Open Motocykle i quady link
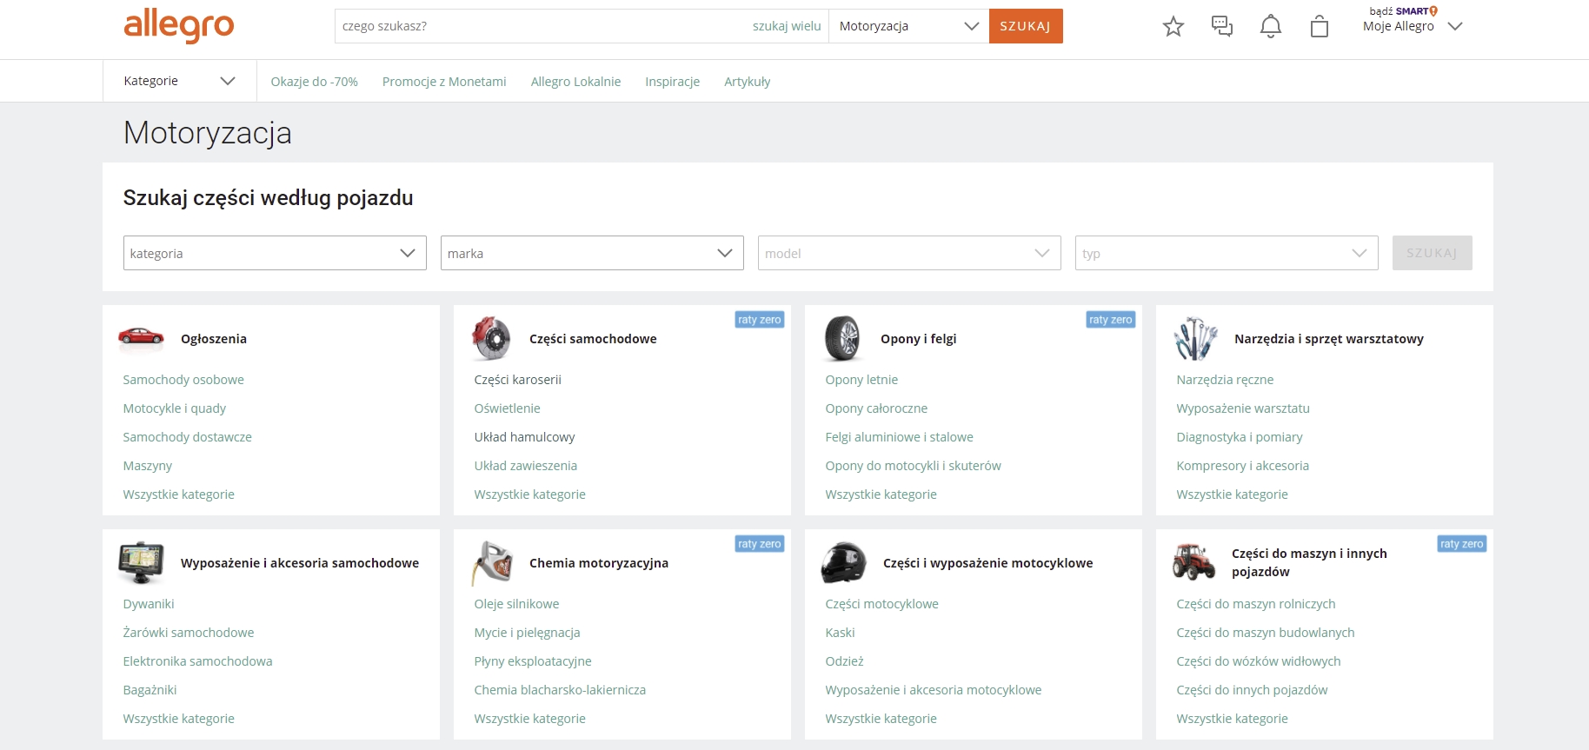Screen dimensions: 1589x750 (x=175, y=408)
